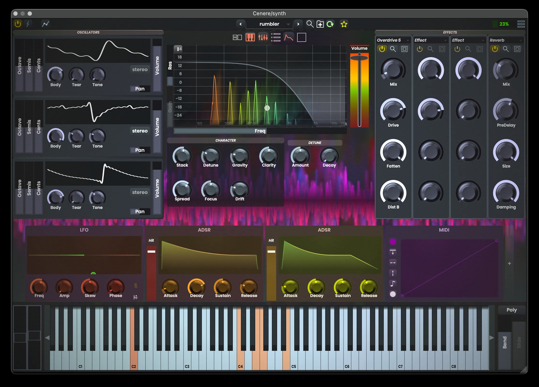Enable power on Effect slot beside Reverb

click(457, 49)
